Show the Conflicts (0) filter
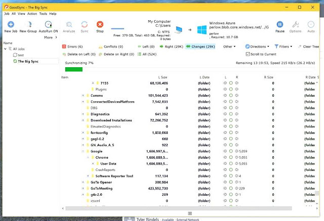324x221 pixels. pyautogui.click(x=111, y=47)
